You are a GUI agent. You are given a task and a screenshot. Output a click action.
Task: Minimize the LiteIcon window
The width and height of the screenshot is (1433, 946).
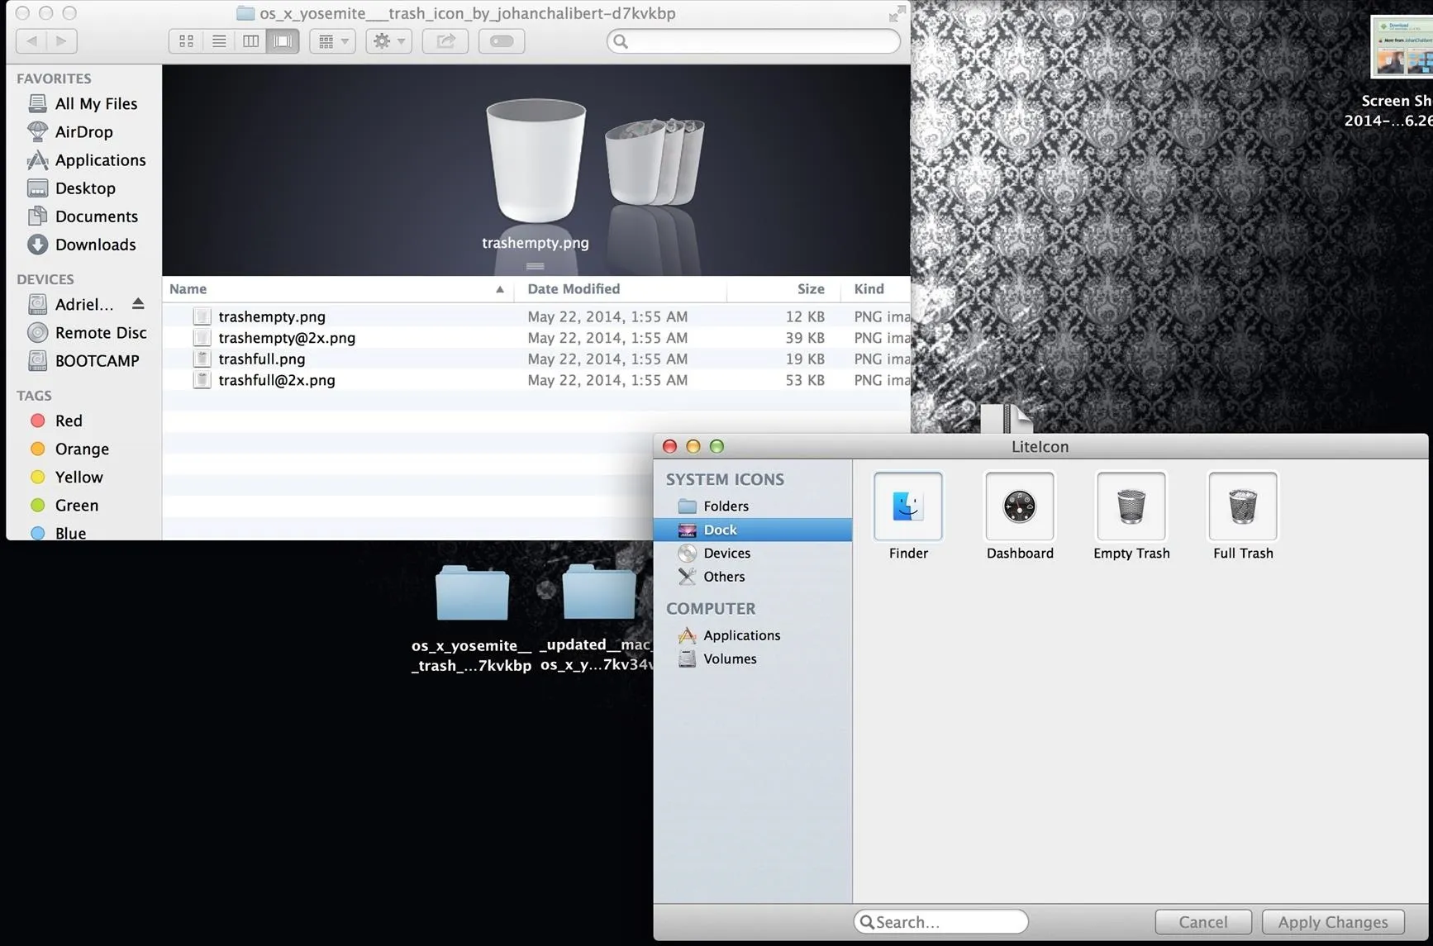coord(693,446)
